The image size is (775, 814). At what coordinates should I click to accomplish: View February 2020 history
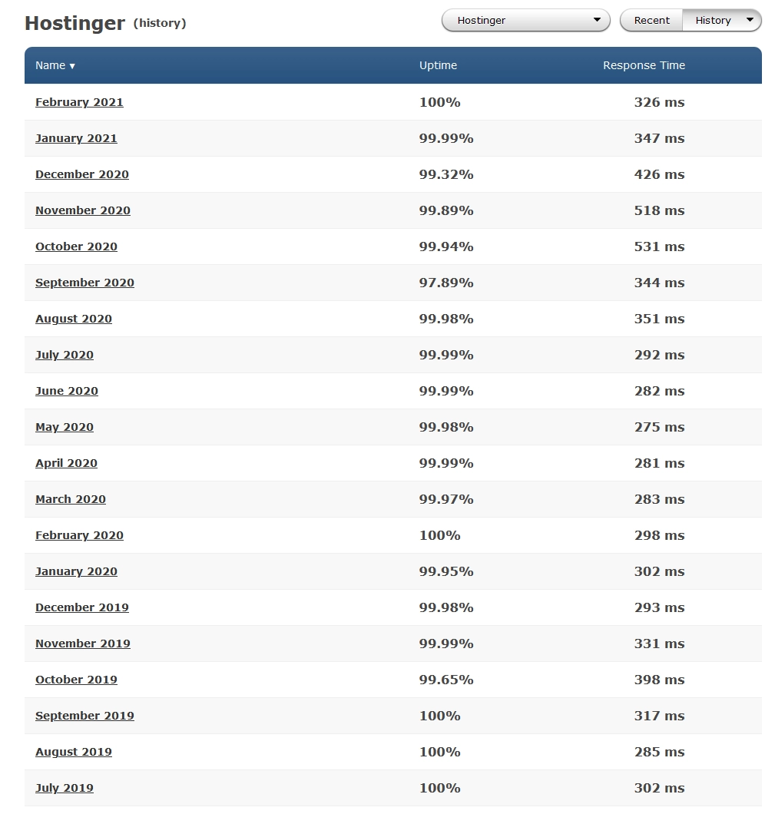[x=79, y=535]
